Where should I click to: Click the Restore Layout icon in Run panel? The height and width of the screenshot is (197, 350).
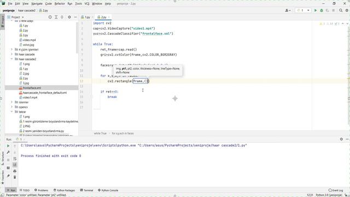click(8, 168)
